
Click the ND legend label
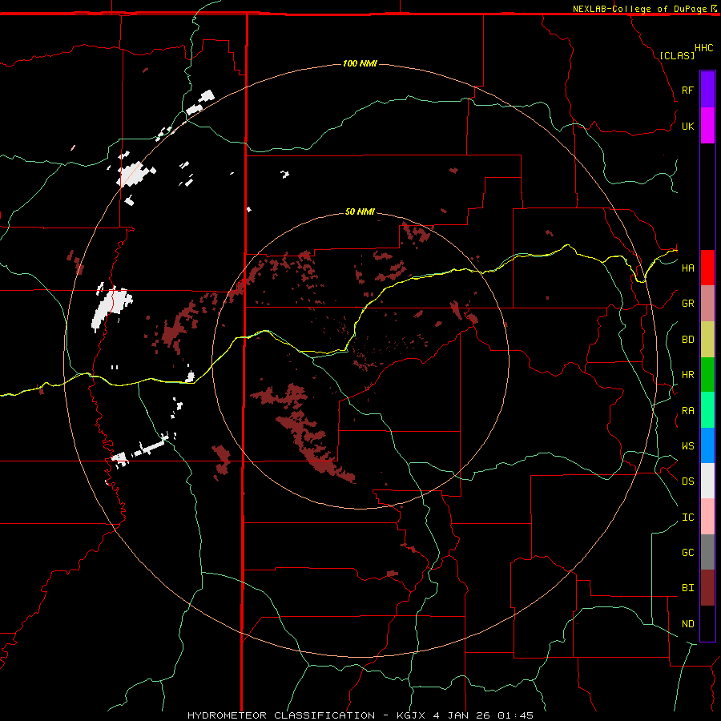click(687, 624)
